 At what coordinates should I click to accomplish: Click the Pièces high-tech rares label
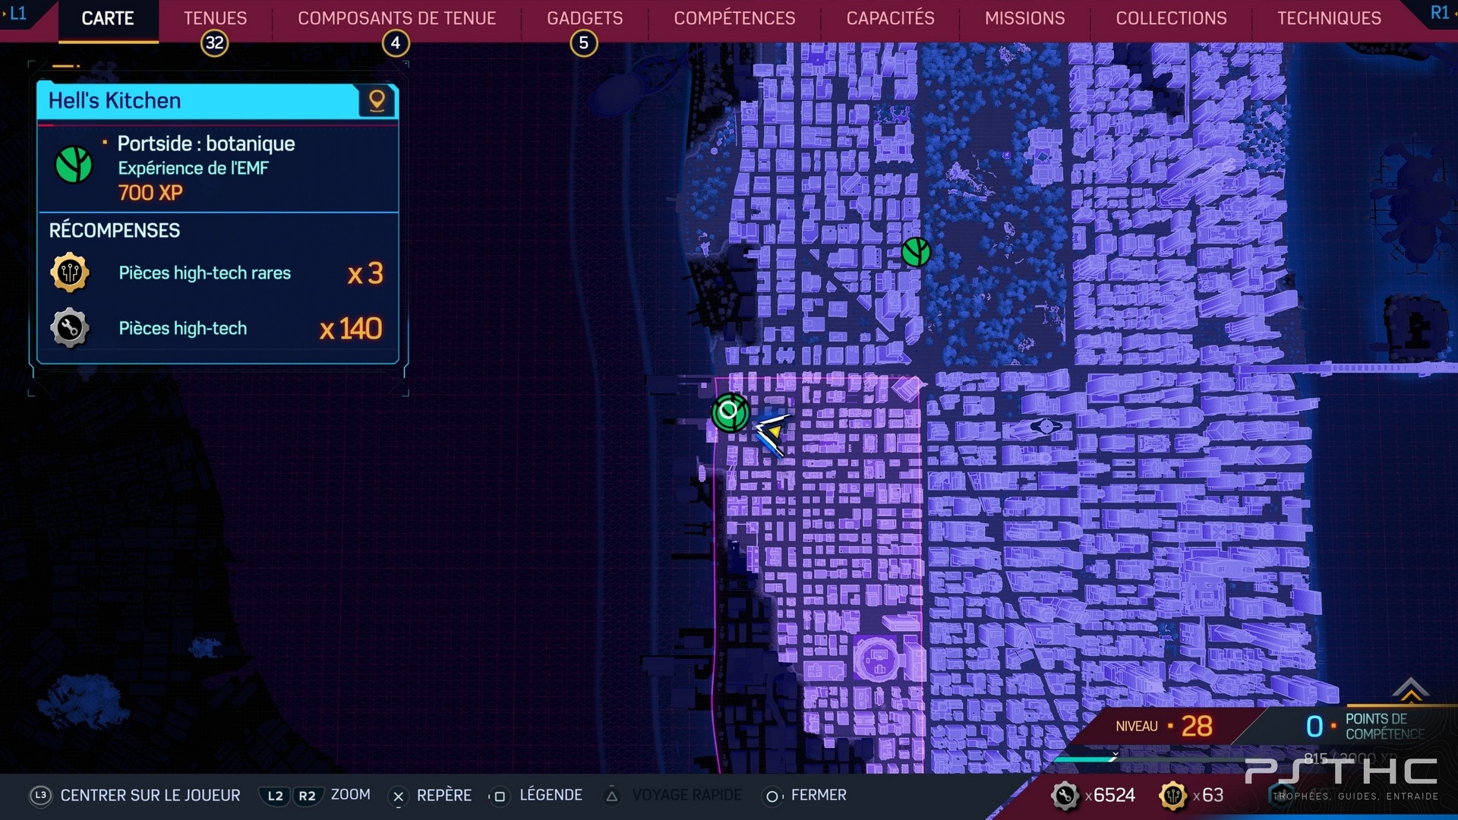click(204, 273)
